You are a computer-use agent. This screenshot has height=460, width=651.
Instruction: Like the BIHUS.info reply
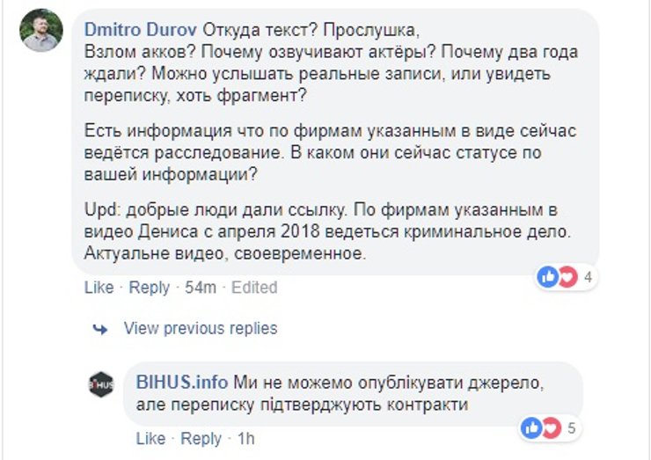150,438
